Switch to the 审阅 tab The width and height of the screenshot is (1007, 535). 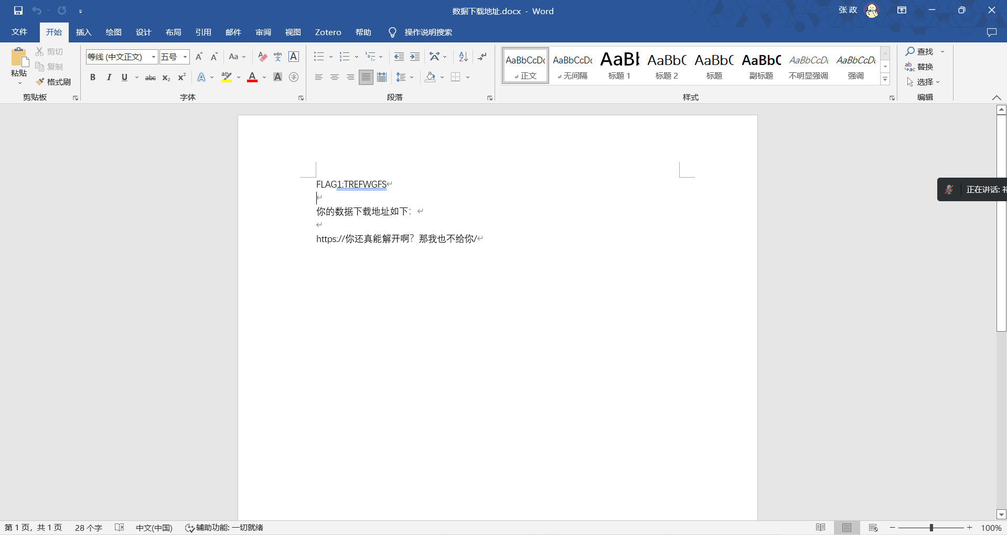coord(263,32)
